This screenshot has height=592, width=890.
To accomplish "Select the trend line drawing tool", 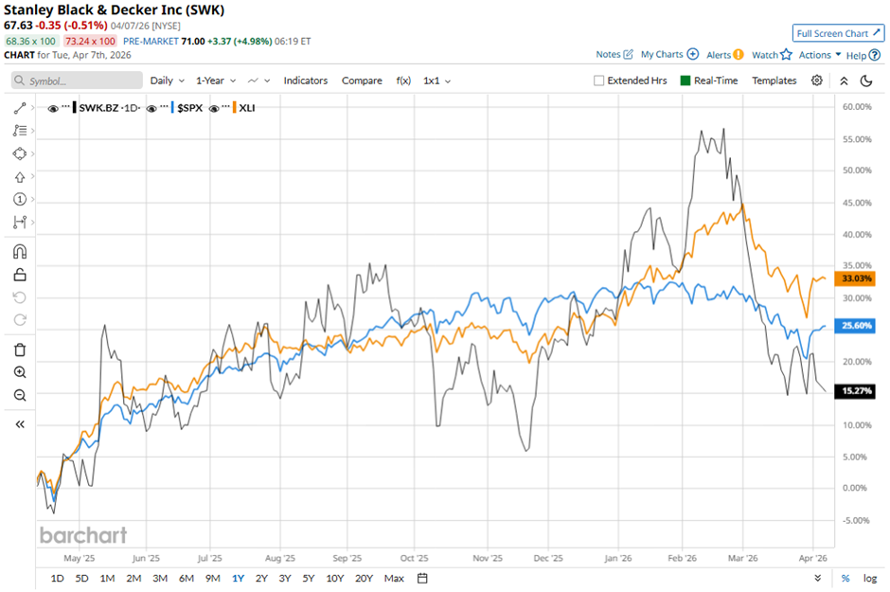I will pos(20,108).
